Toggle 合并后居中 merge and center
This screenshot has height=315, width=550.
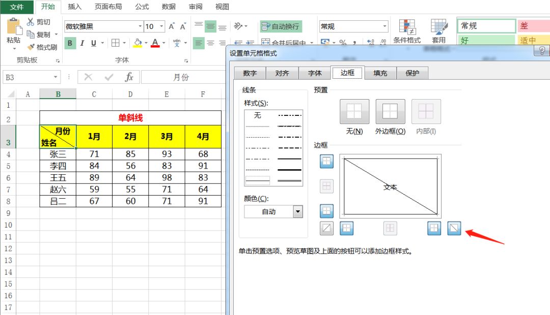pyautogui.click(x=285, y=43)
